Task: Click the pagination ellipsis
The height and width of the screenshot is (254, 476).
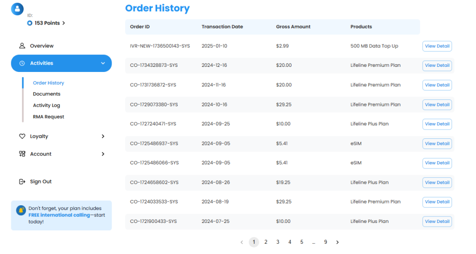Action: [314, 242]
